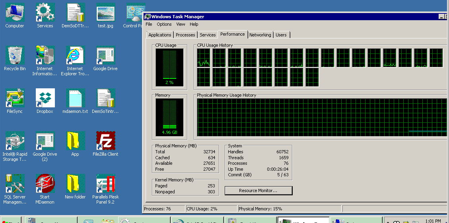This screenshot has height=223, width=449.
Task: Click the Cached memory value 634
Action: [x=212, y=158]
